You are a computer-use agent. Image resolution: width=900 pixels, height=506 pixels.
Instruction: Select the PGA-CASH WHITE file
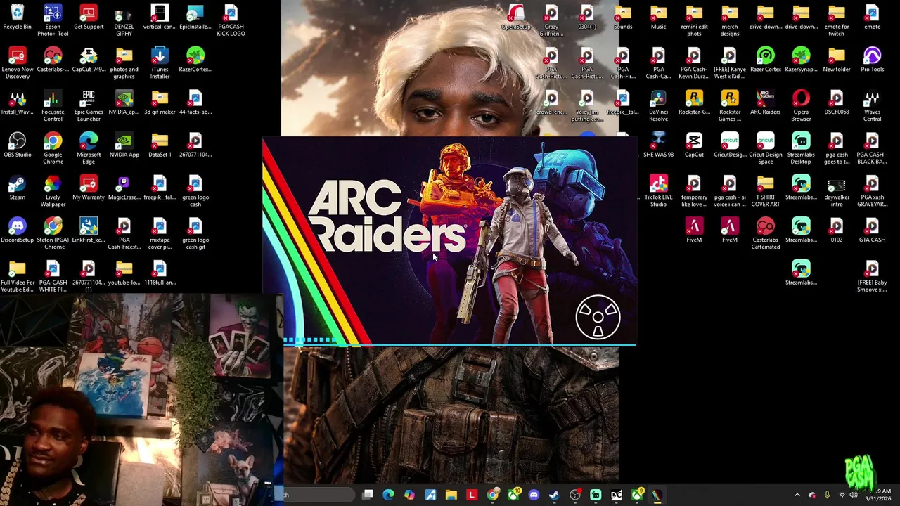pyautogui.click(x=53, y=277)
